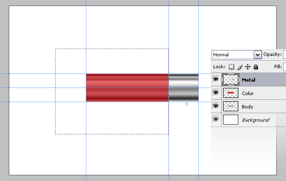286x181 pixels.
Task: Hide the Color layer with its eye icon
Action: 215,93
